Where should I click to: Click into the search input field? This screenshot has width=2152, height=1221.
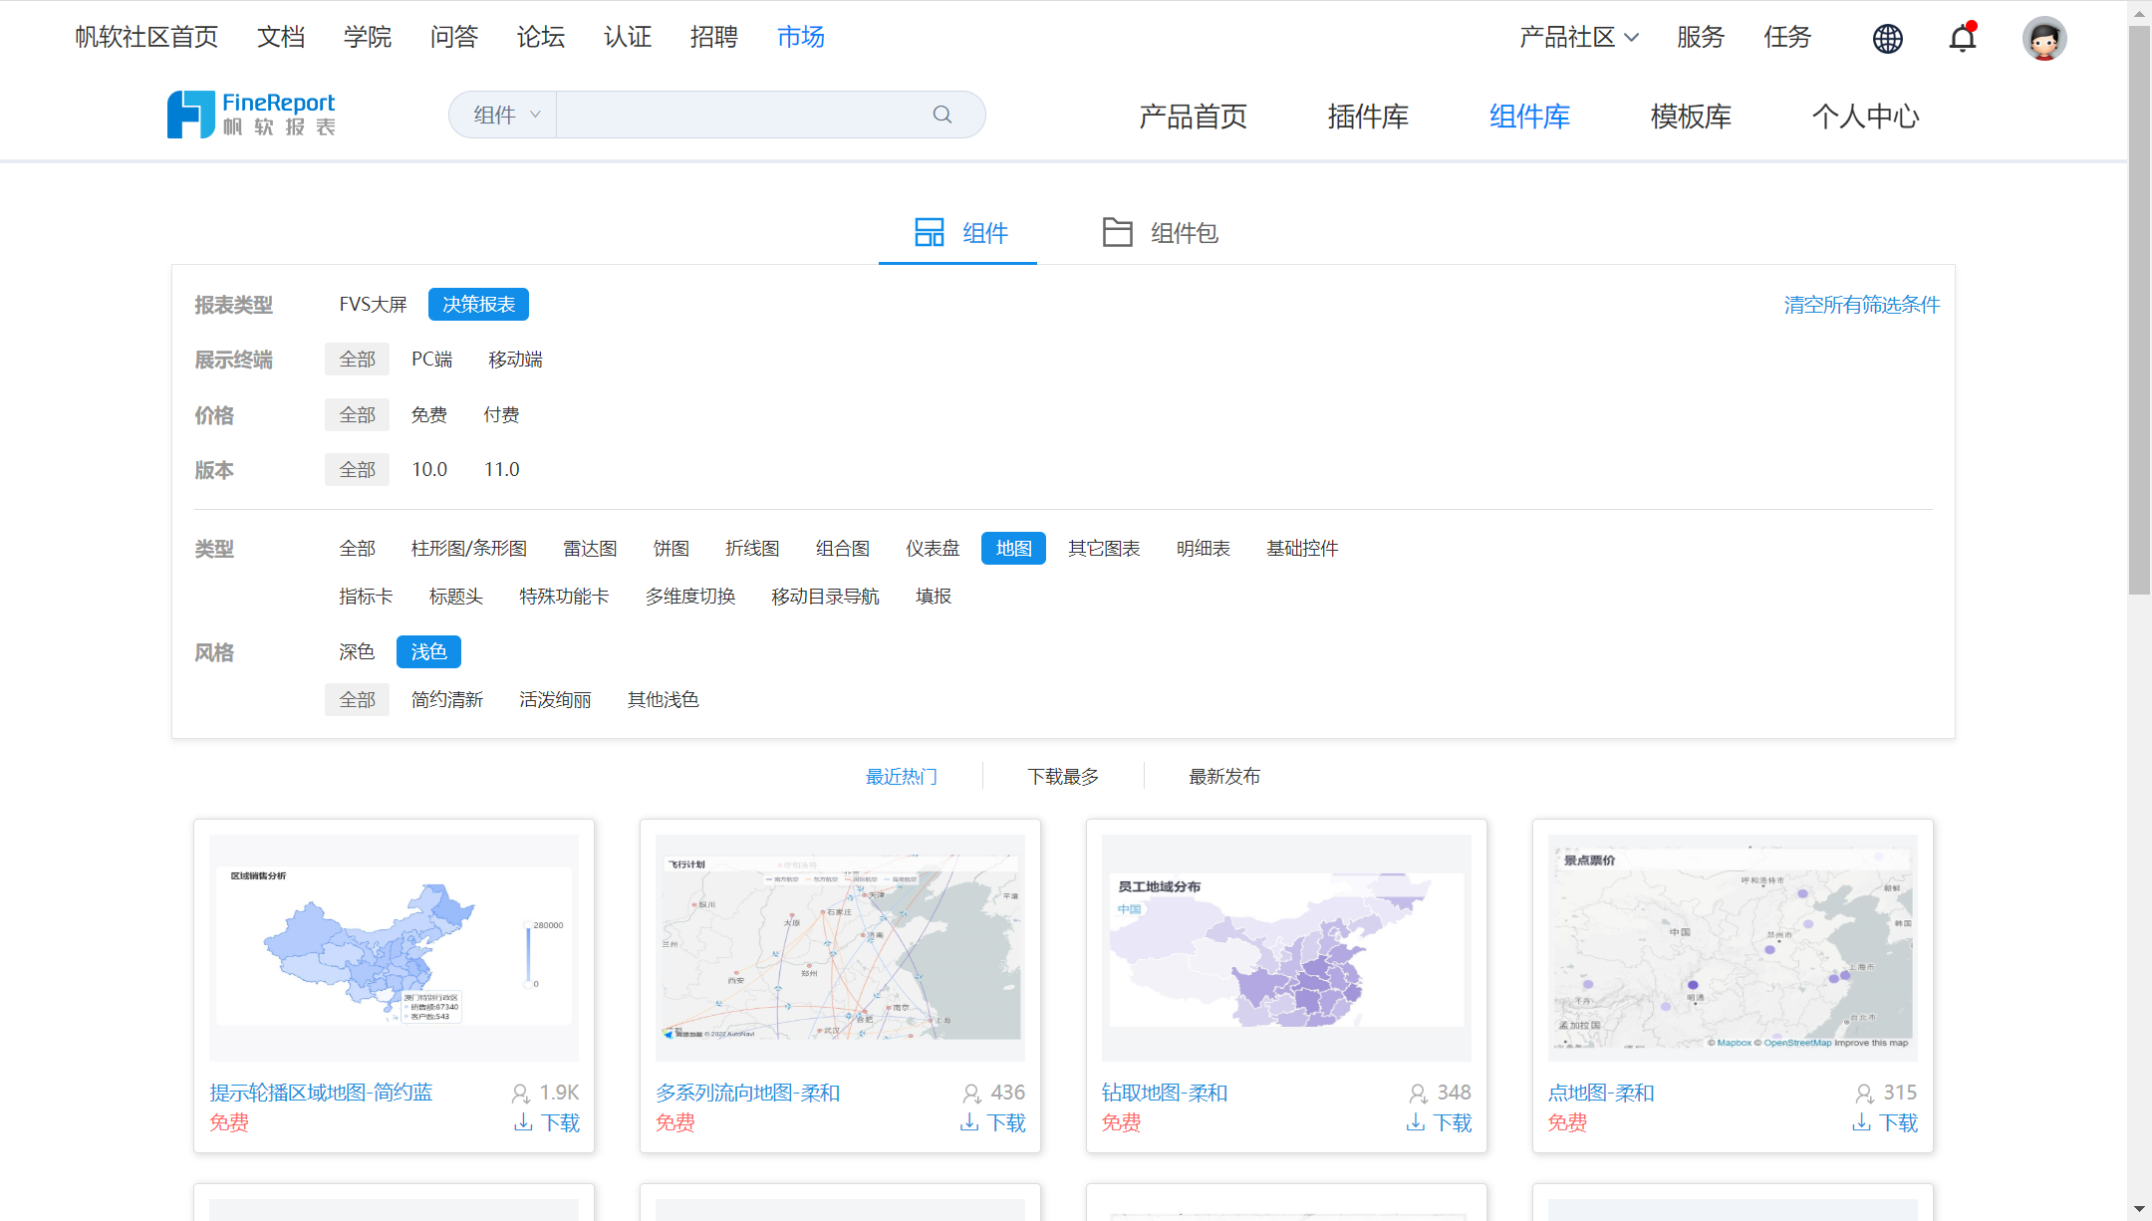point(742,115)
